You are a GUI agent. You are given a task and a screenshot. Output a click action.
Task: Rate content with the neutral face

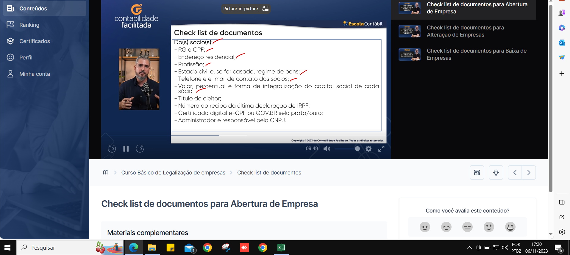click(467, 227)
